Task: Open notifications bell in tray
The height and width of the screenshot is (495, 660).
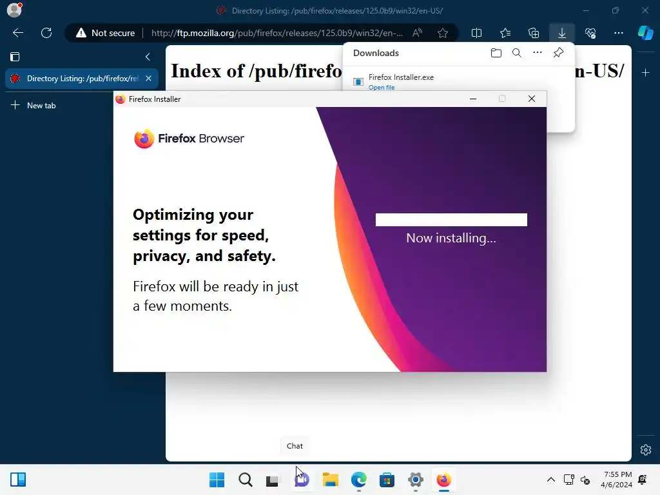Action: tap(643, 480)
